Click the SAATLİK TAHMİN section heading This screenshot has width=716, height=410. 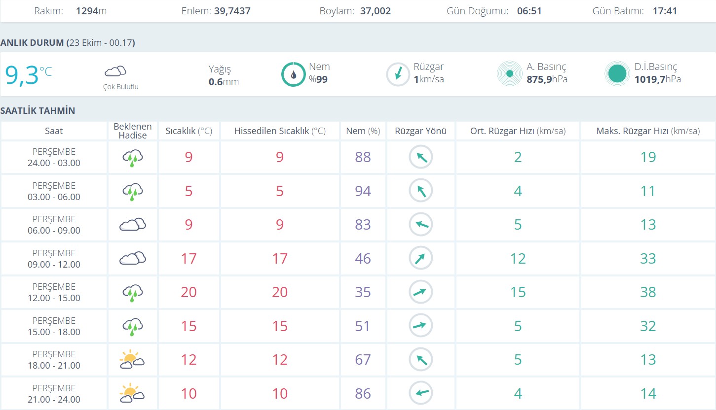(x=38, y=111)
